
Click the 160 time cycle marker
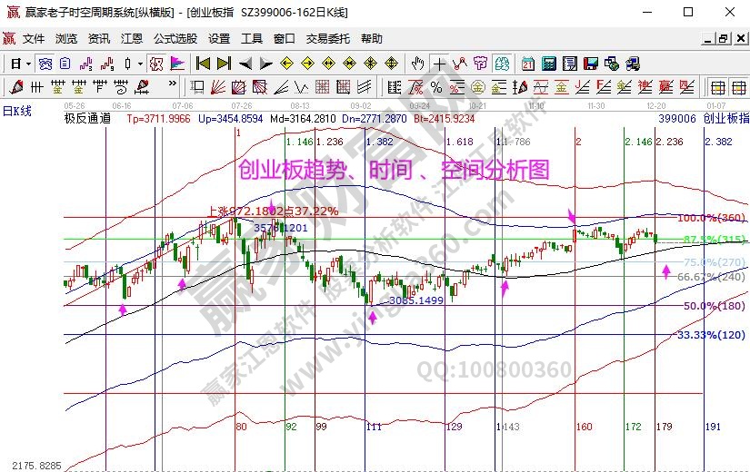[584, 426]
